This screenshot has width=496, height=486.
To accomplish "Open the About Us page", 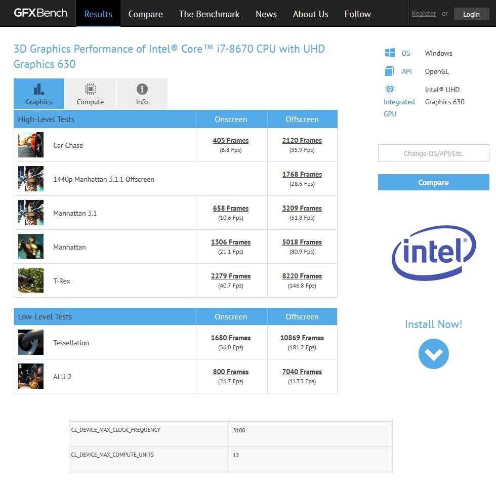I will click(x=311, y=14).
